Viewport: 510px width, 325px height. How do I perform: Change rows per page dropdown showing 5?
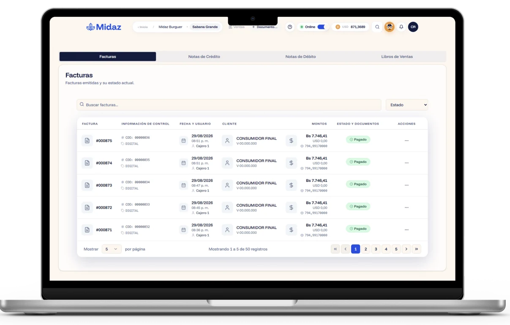[112, 249]
